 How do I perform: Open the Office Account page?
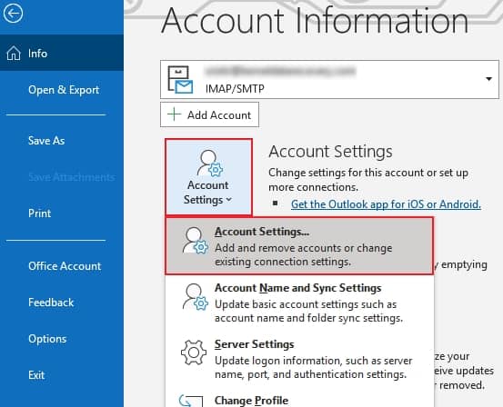[65, 266]
